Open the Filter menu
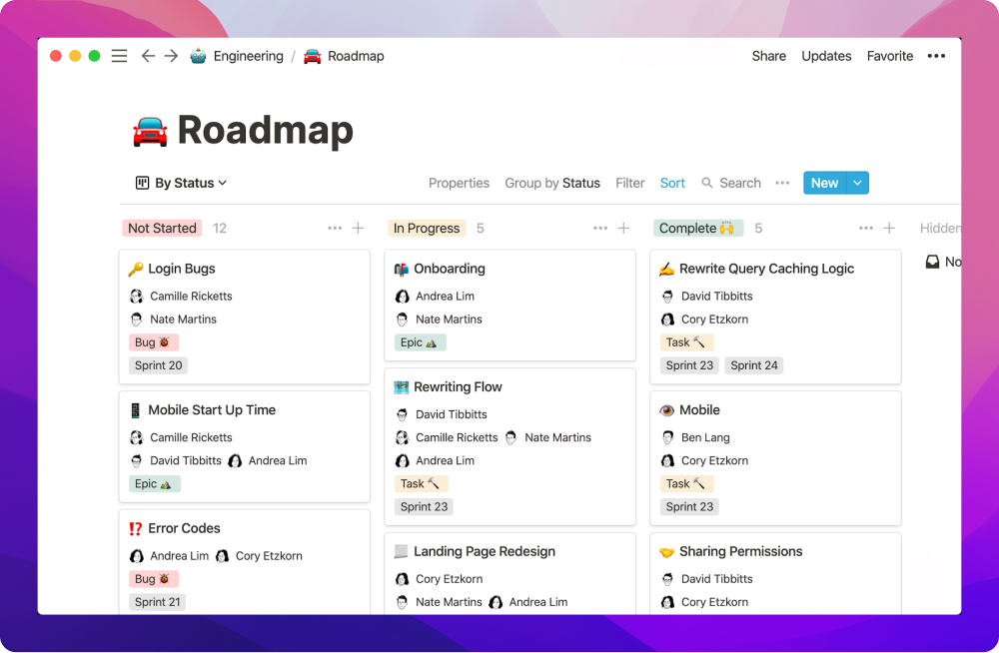 tap(630, 183)
